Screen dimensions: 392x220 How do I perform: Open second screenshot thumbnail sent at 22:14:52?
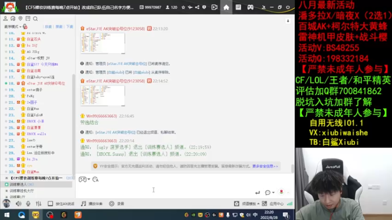(102, 96)
